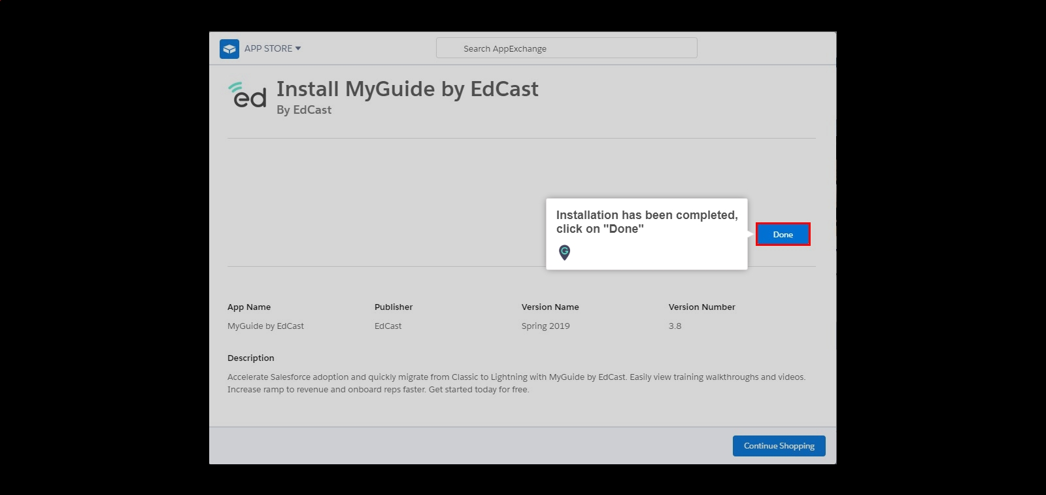Viewport: 1046px width, 495px height.
Task: Focus the Search AppExchange field
Action: (566, 48)
